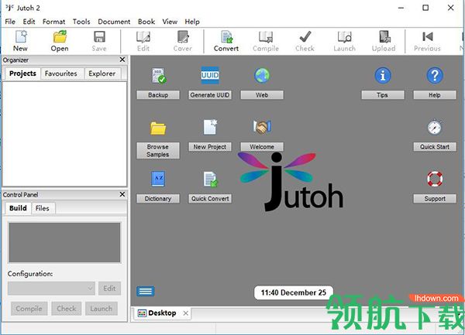Image resolution: width=465 pixels, height=335 pixels.
Task: Select the Files tab in Control Panel
Action: pyautogui.click(x=43, y=208)
